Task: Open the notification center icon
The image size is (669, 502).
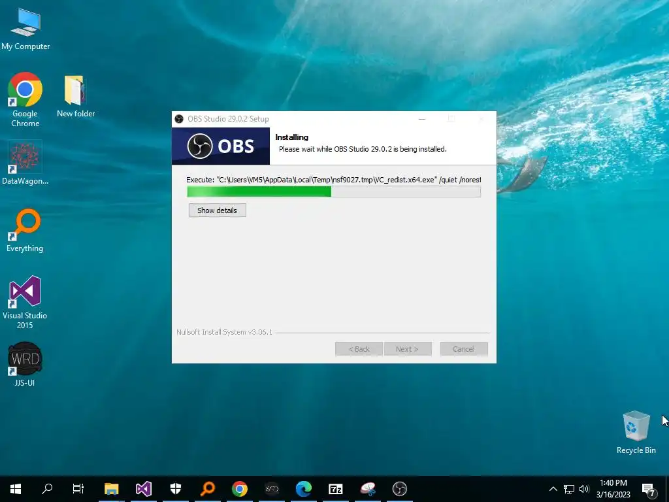Action: pos(649,489)
